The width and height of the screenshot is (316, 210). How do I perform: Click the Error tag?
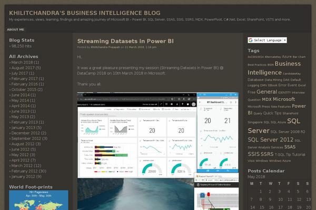tap(282, 85)
